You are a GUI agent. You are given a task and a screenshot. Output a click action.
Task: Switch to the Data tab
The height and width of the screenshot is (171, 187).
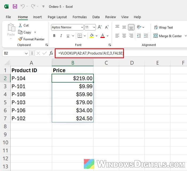96,17
